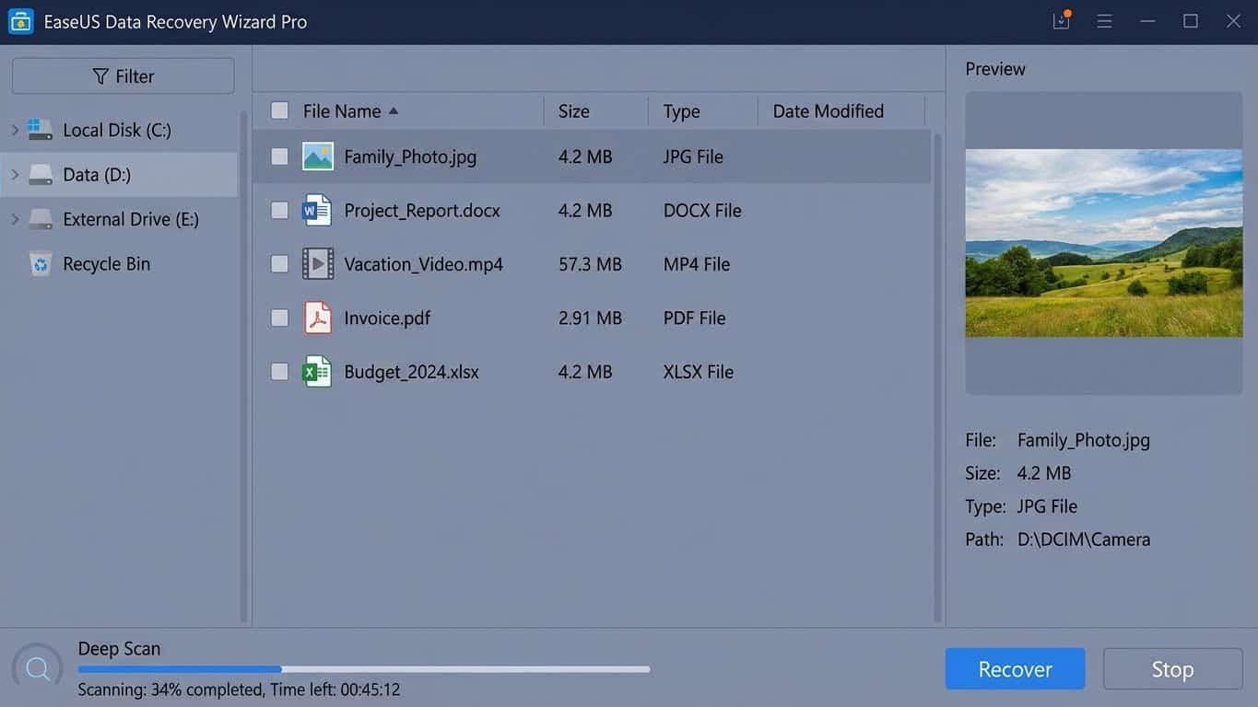Click the Excel icon for Budget_2024.xlsx
1258x707 pixels.
(317, 372)
